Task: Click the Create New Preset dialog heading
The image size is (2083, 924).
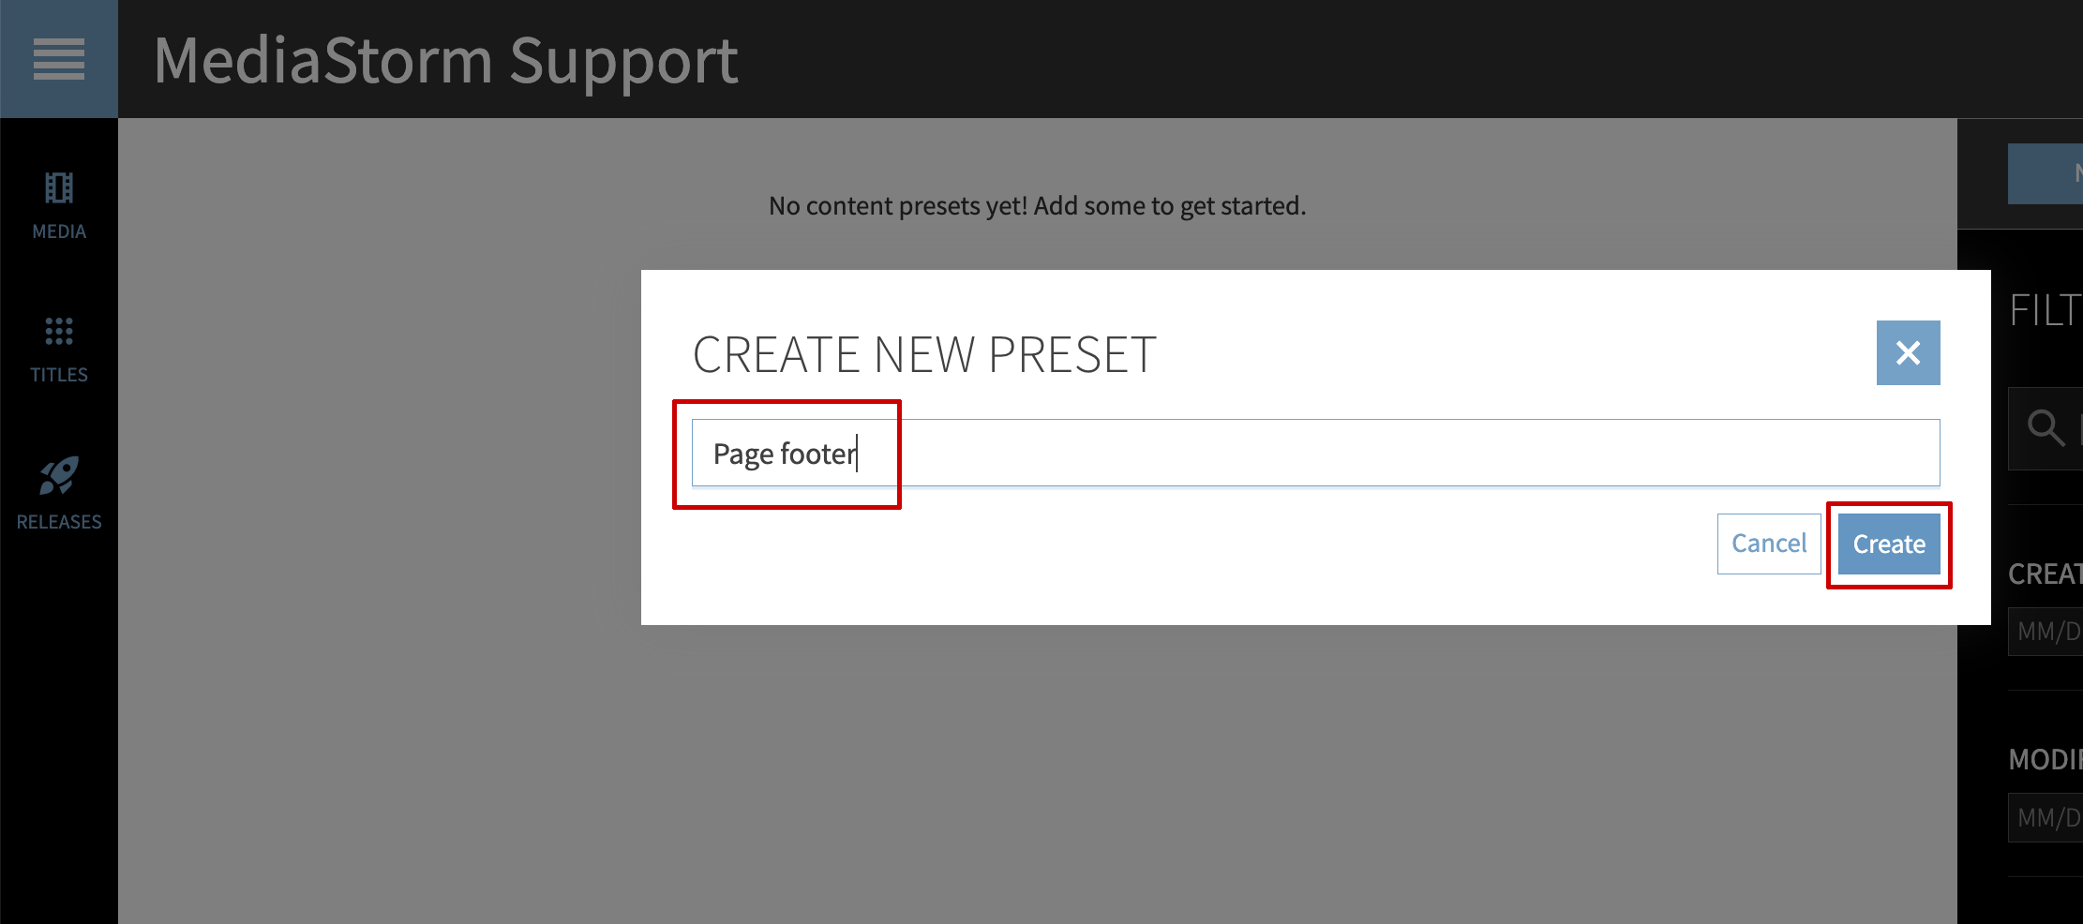Action: [x=923, y=355]
